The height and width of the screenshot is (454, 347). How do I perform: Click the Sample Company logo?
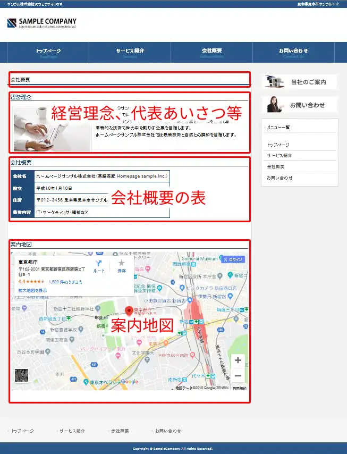coord(41,23)
